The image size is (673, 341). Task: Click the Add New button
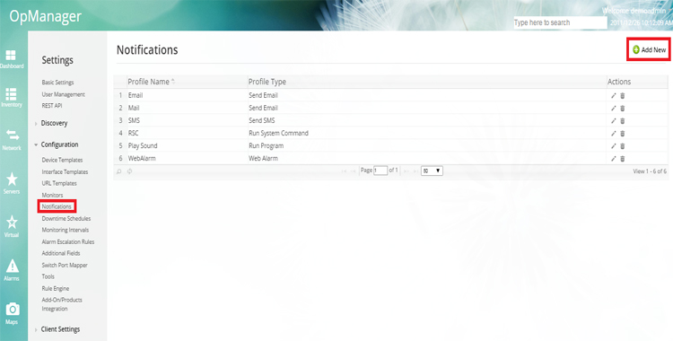point(649,50)
